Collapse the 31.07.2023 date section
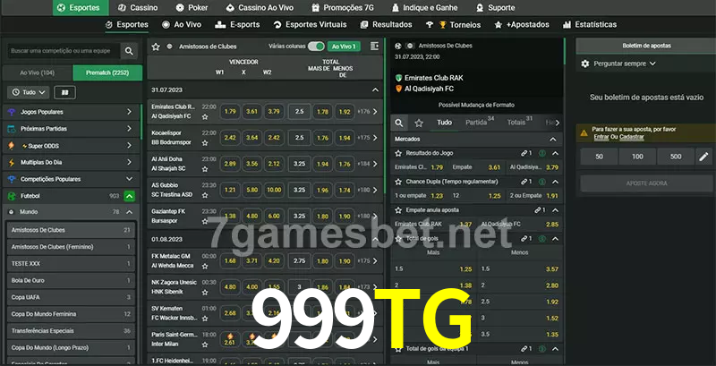716x366 pixels. pyautogui.click(x=375, y=90)
